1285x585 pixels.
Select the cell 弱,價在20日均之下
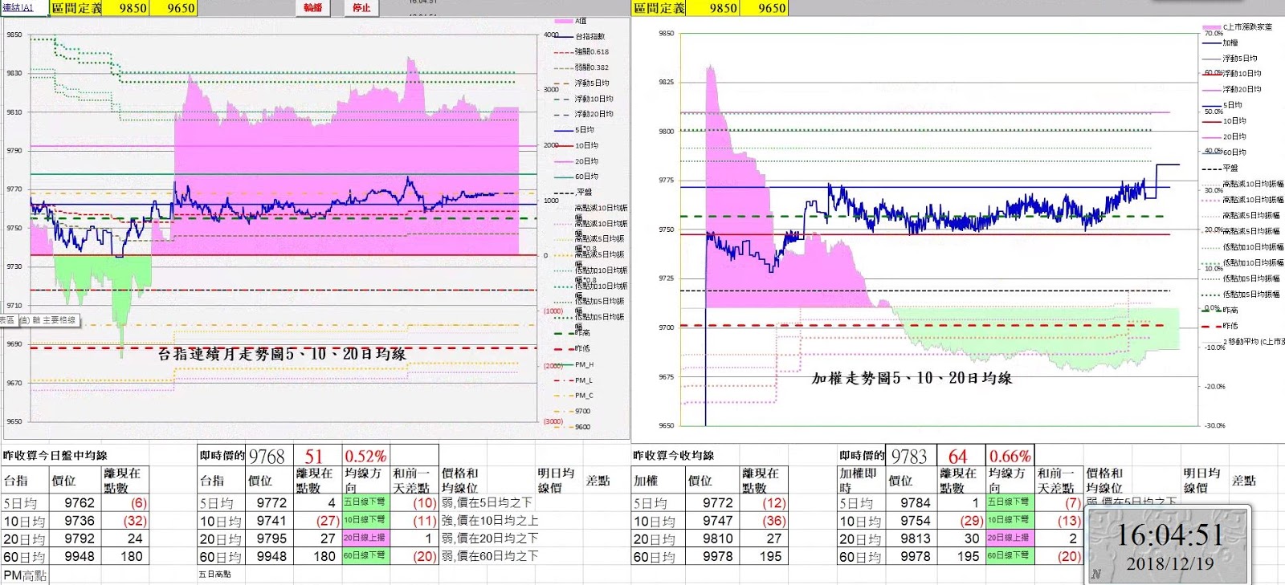[x=490, y=538]
